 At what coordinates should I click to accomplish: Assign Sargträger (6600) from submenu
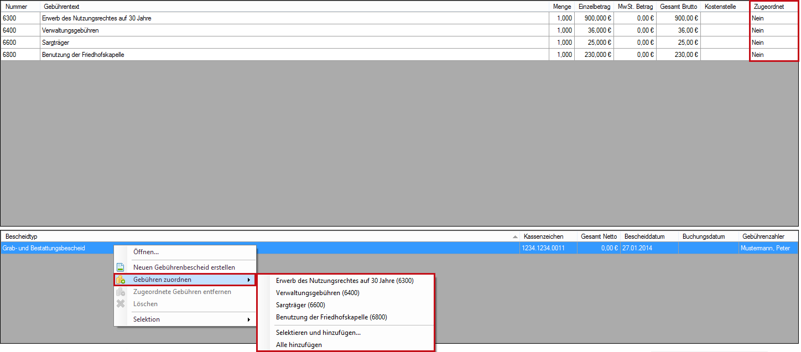pos(300,305)
